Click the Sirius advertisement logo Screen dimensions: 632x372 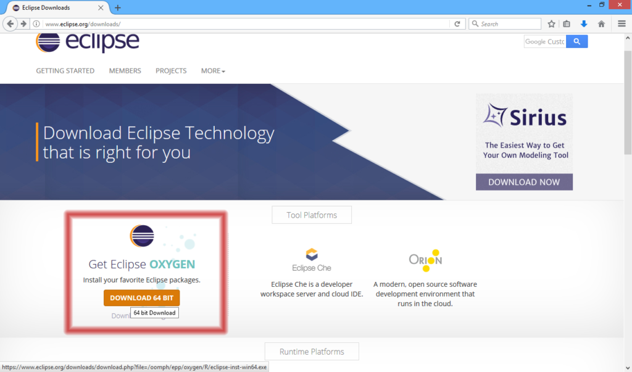pos(525,116)
